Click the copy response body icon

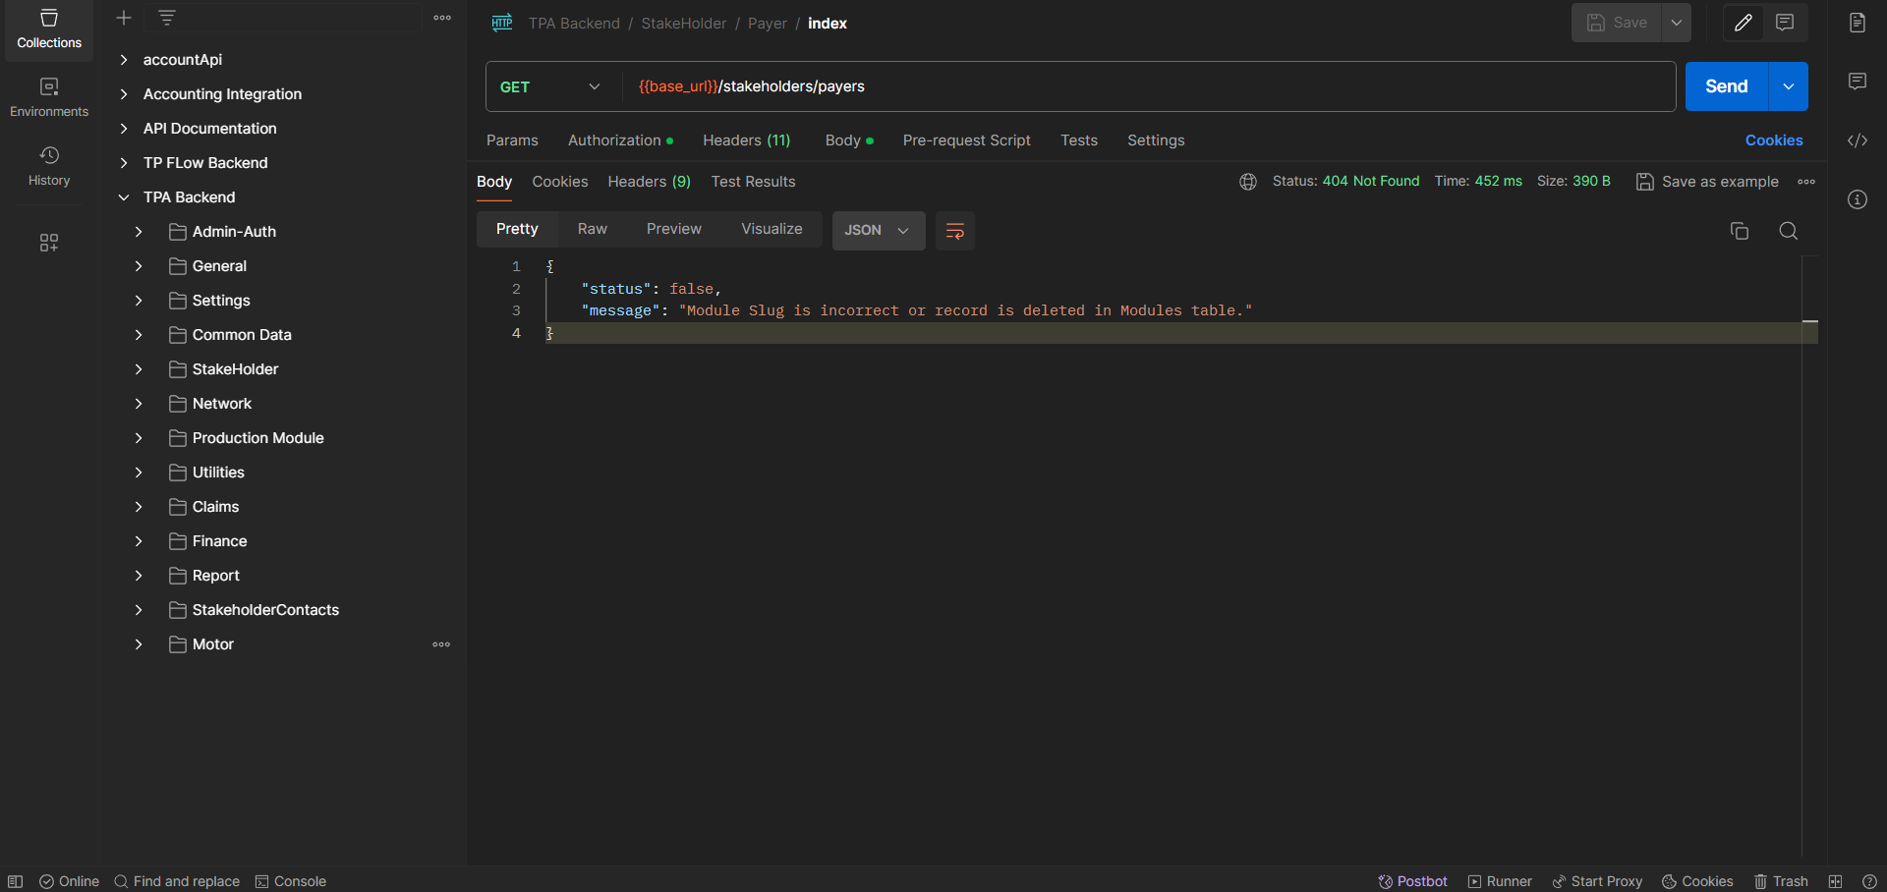[1739, 231]
